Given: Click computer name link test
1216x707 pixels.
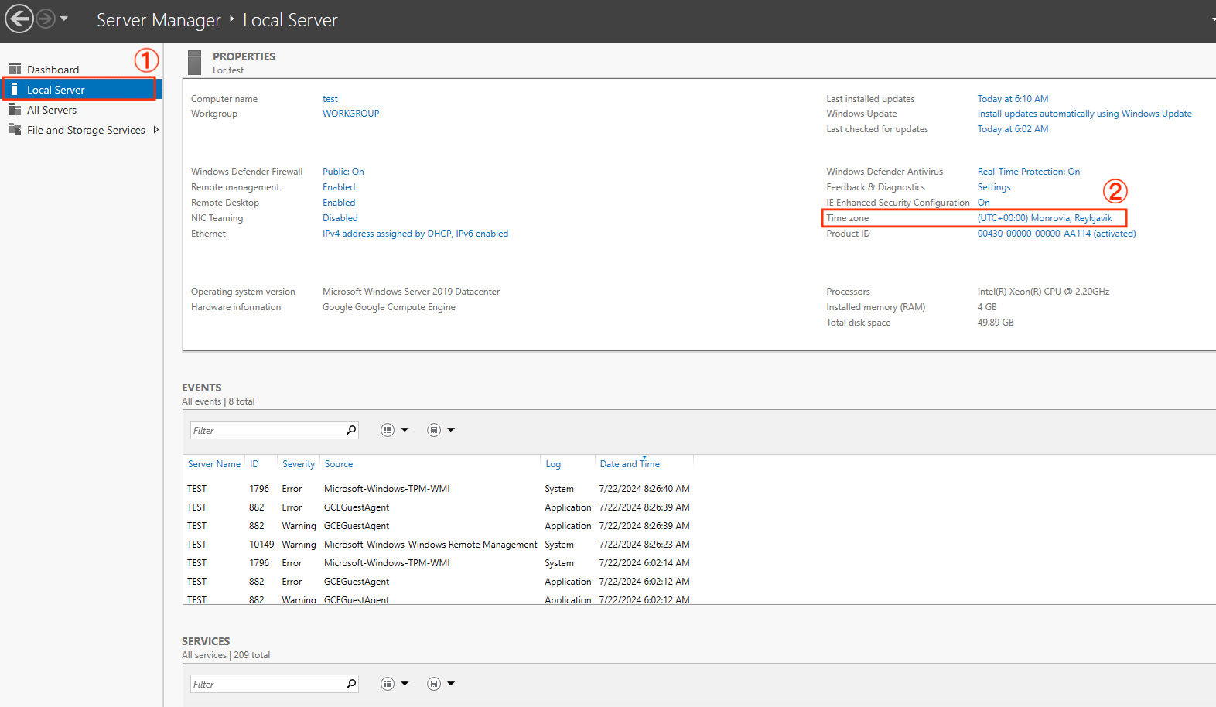Looking at the screenshot, I should pyautogui.click(x=330, y=99).
